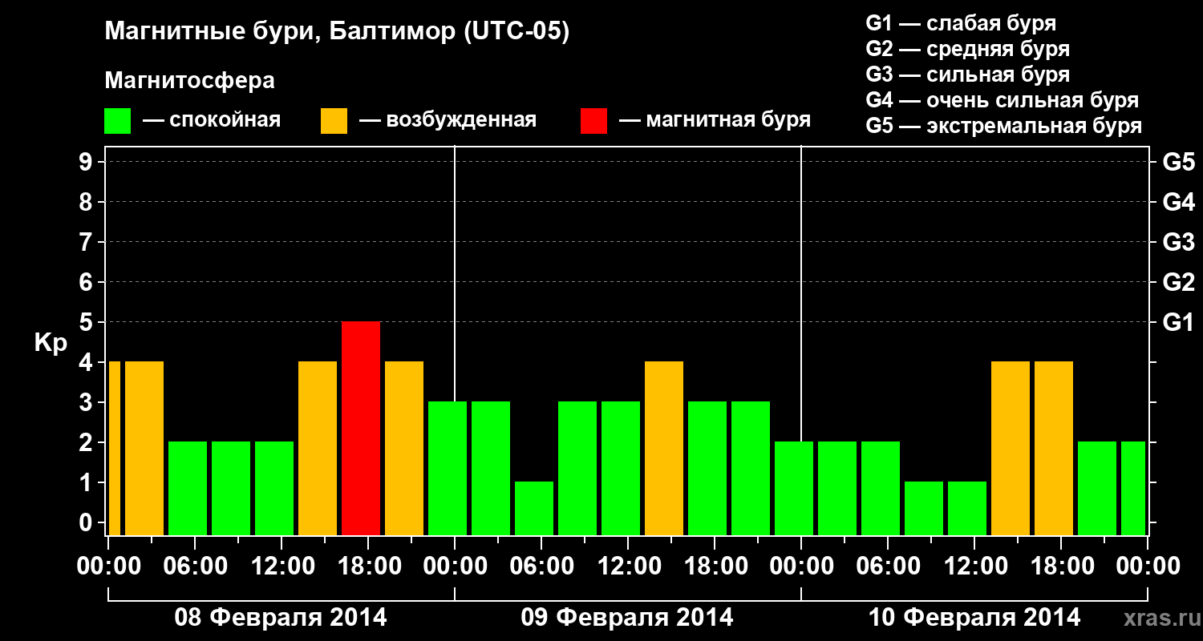The width and height of the screenshot is (1203, 641).
Task: Click the green 'спокойная' legend swatch
Action: tap(118, 121)
